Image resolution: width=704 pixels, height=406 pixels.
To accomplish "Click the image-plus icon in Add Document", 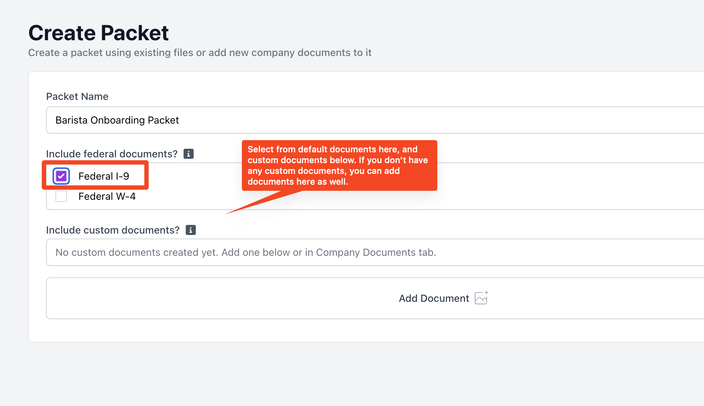I will pyautogui.click(x=481, y=298).
